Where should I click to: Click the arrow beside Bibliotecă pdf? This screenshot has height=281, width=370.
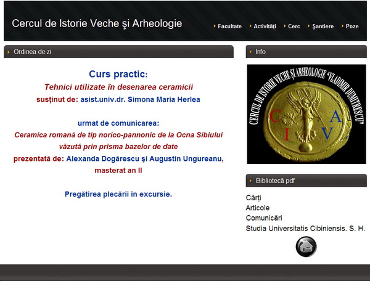[250, 181]
